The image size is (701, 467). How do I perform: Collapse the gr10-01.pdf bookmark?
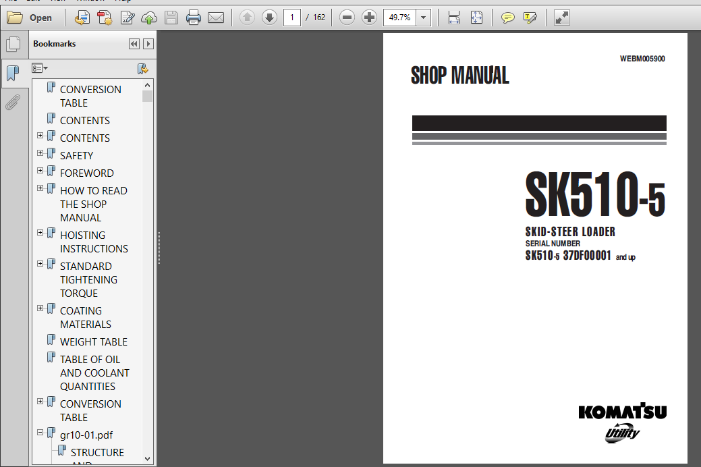[x=40, y=433]
